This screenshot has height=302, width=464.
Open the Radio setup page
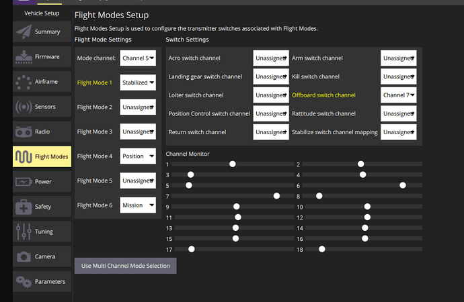pos(42,132)
